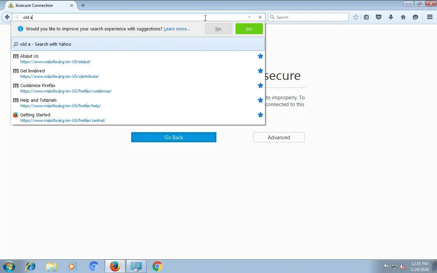Click in the address bar text 'old a'
Screen dimensions: 437x273
pos(28,17)
